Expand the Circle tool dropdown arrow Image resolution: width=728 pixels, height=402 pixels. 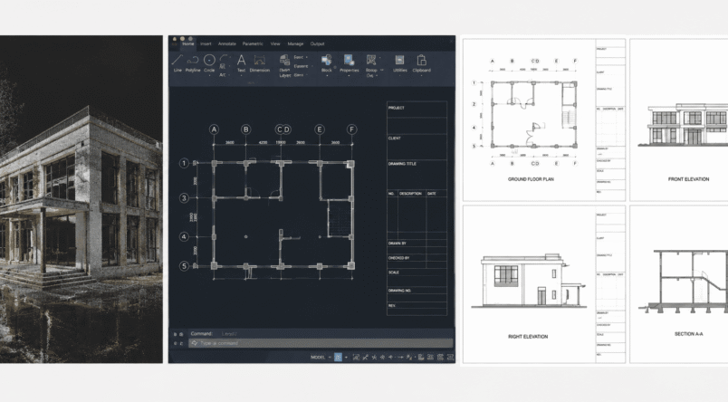[x=209, y=76]
